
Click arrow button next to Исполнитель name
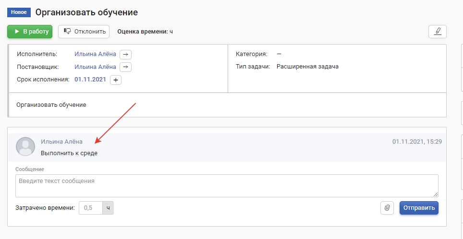point(125,54)
